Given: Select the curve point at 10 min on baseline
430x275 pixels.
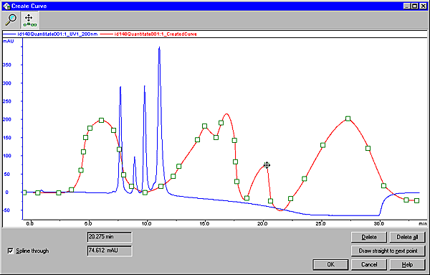Looking at the screenshot, I should [145, 192].
